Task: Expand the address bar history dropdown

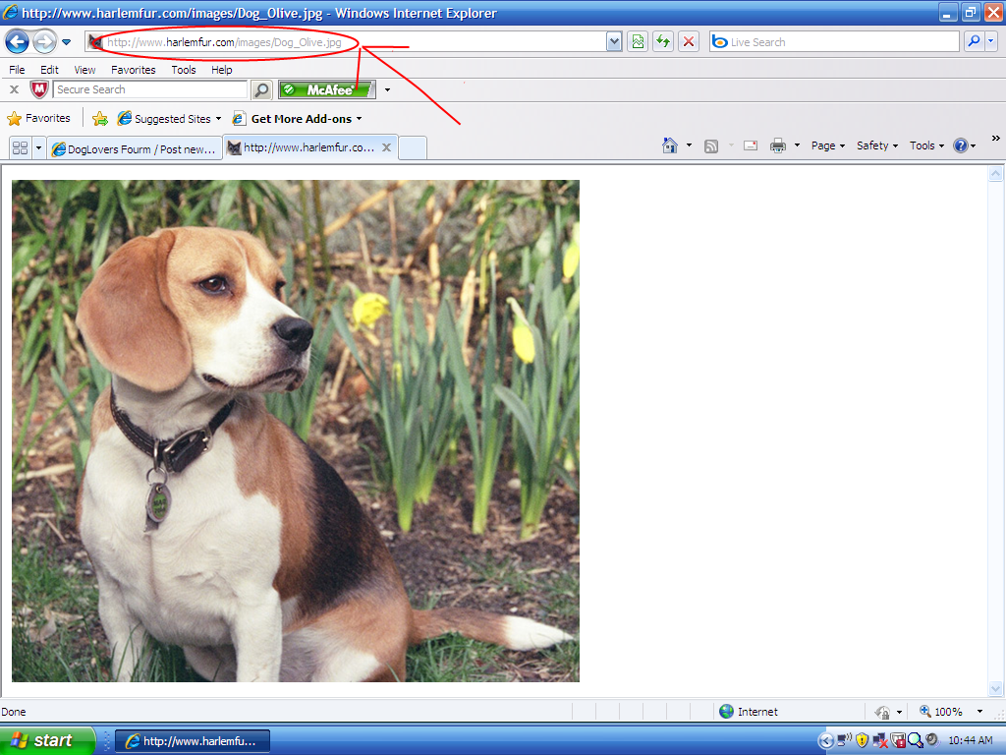Action: 614,42
